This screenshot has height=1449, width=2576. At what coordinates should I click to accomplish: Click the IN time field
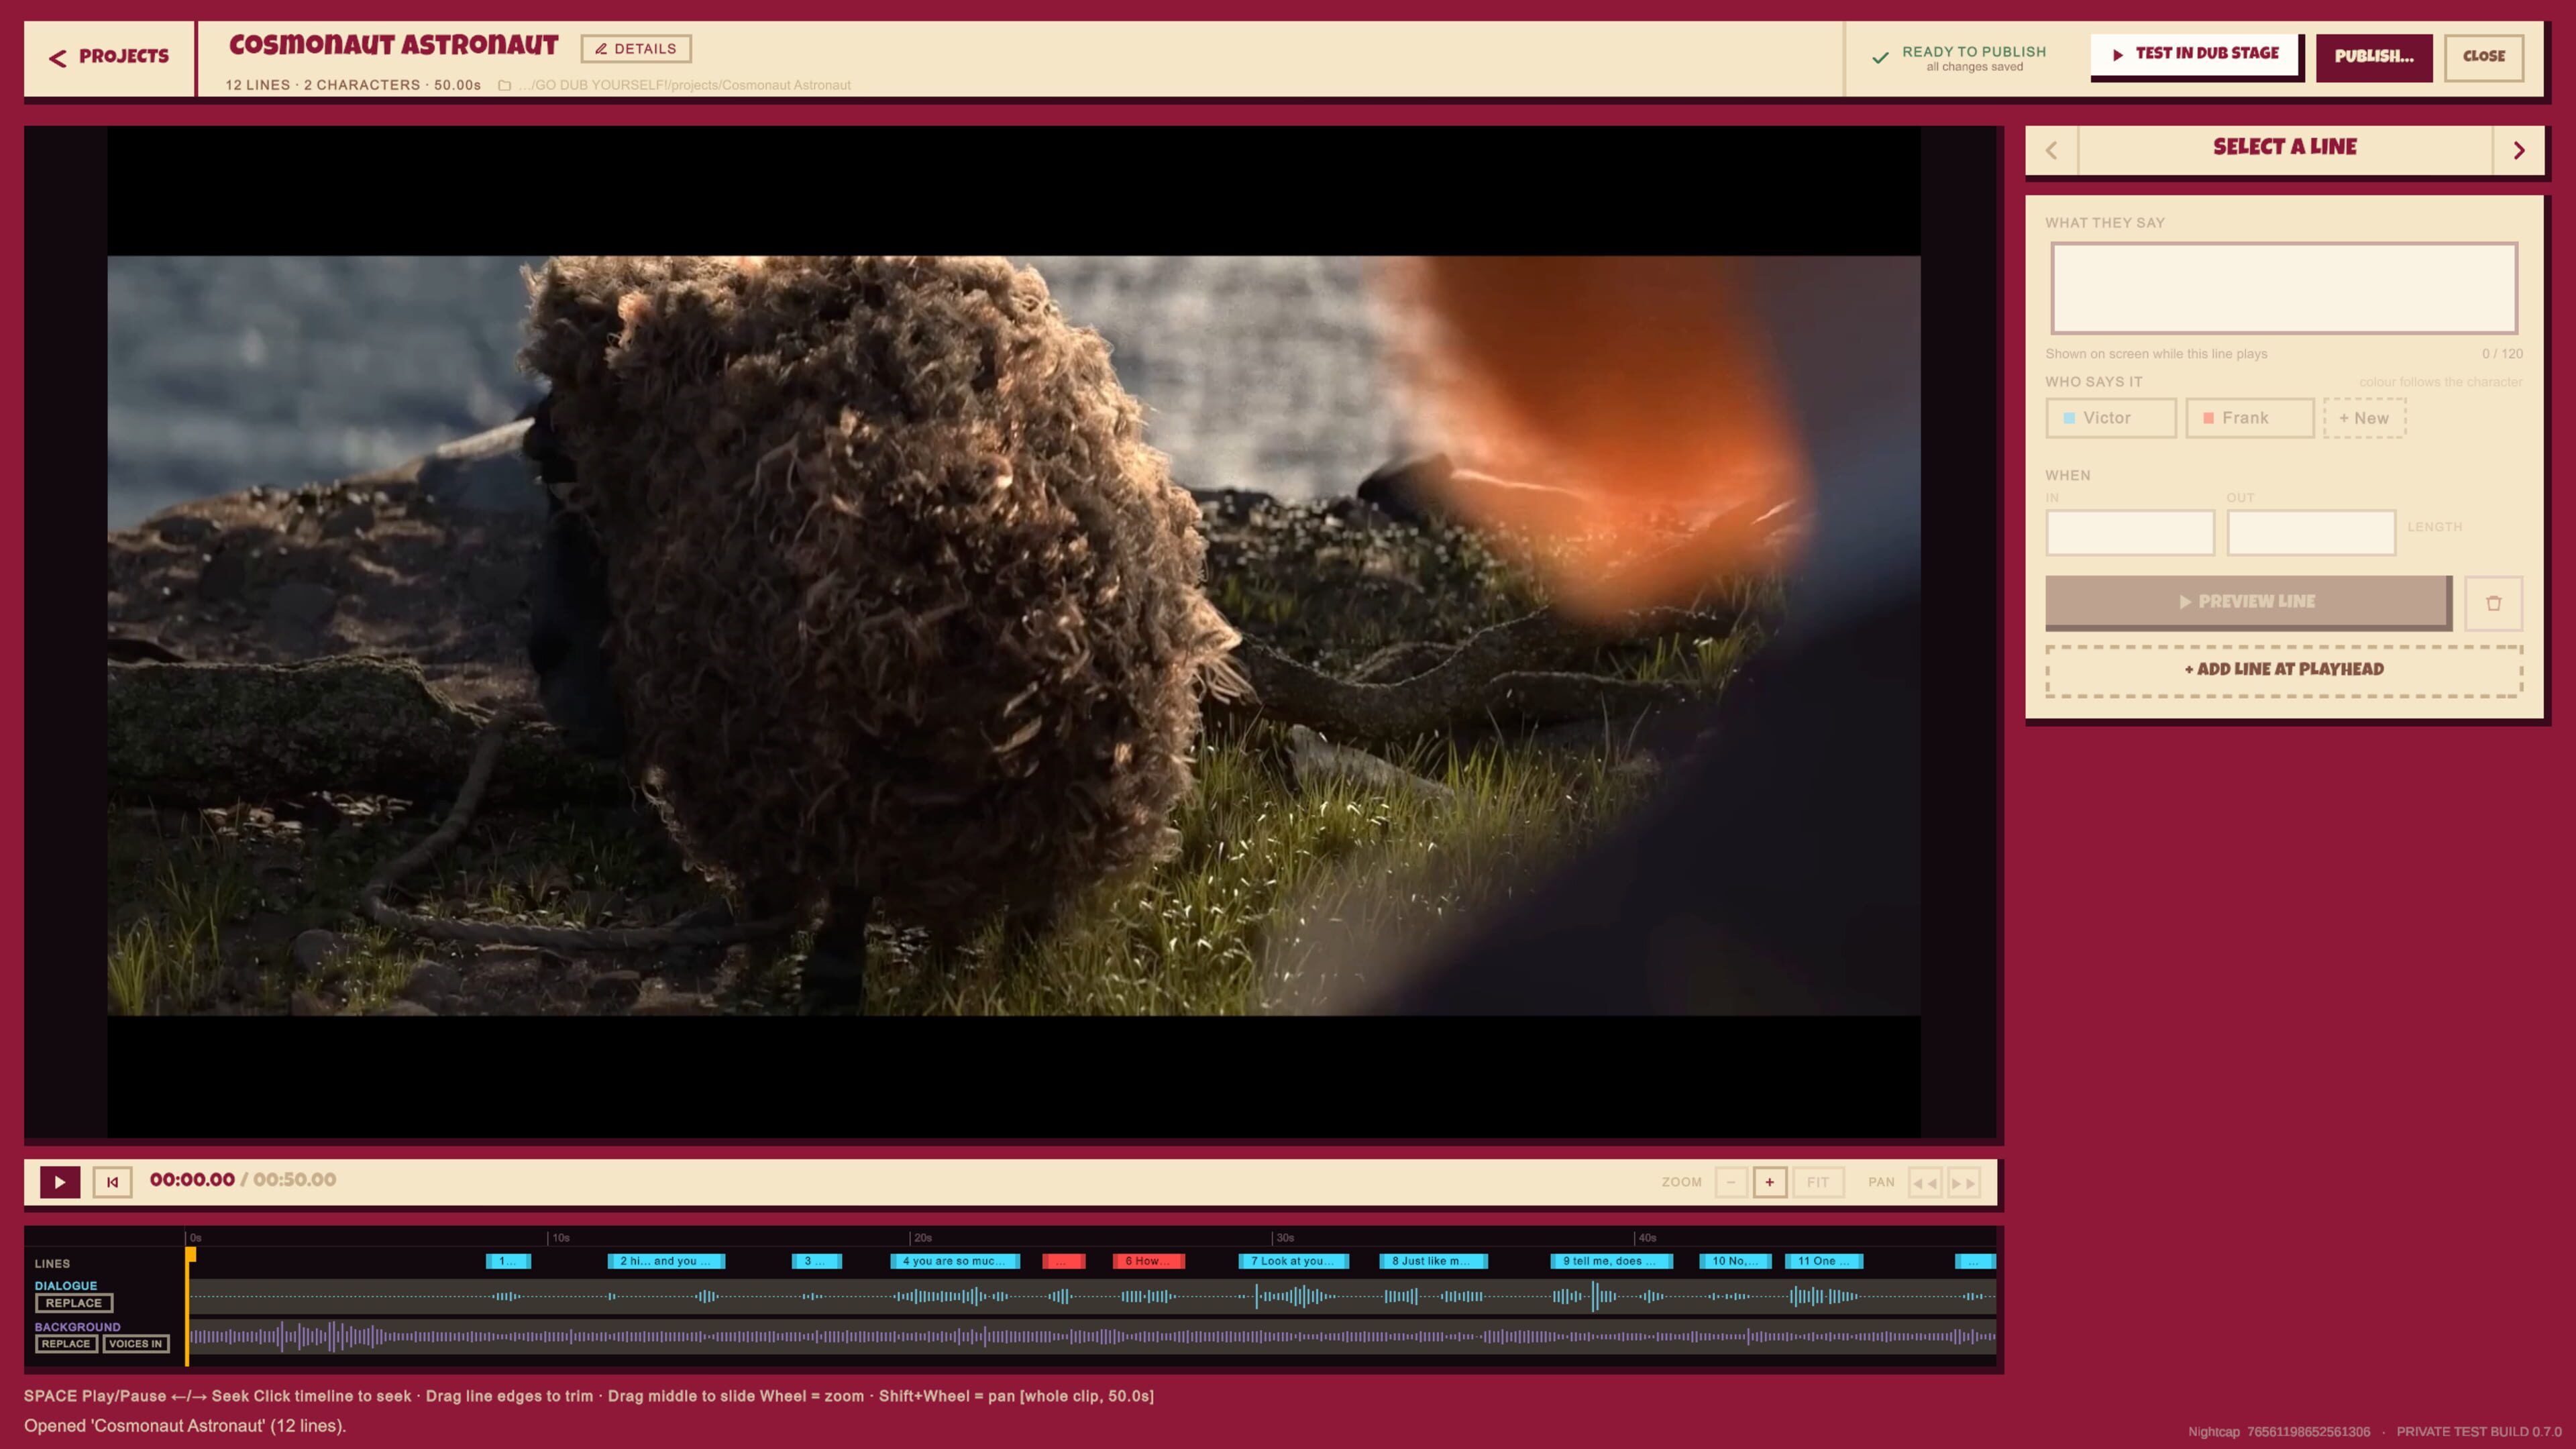pyautogui.click(x=2130, y=532)
